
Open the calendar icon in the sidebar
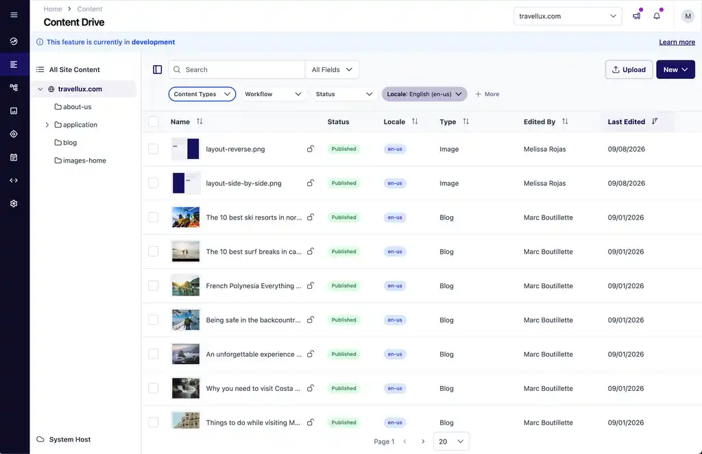(14, 157)
